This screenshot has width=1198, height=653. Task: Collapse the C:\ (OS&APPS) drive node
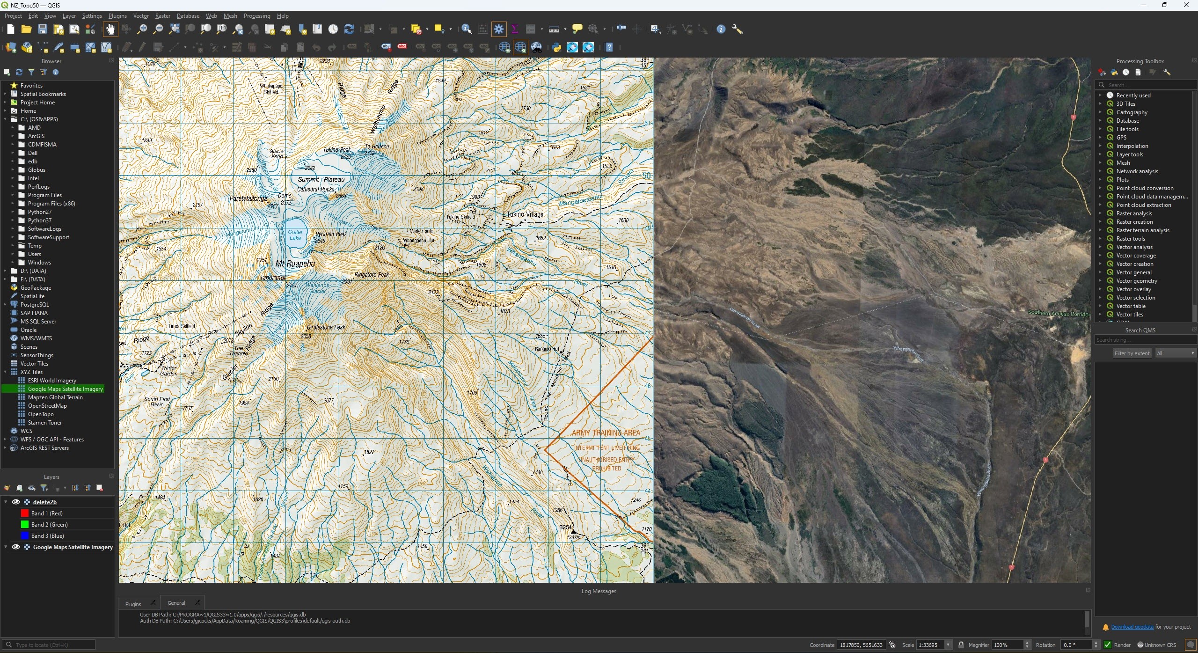pos(5,119)
